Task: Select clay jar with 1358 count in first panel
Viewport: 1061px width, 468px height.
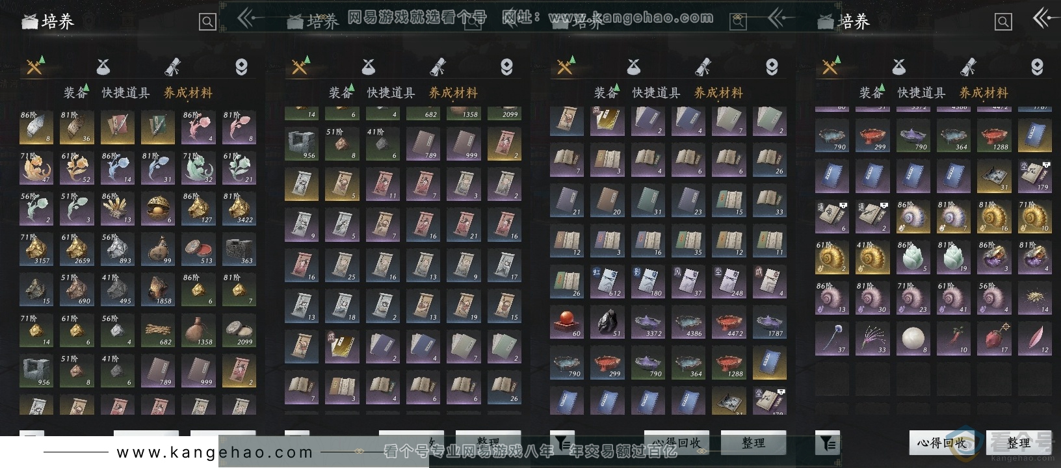Action: pyautogui.click(x=198, y=330)
